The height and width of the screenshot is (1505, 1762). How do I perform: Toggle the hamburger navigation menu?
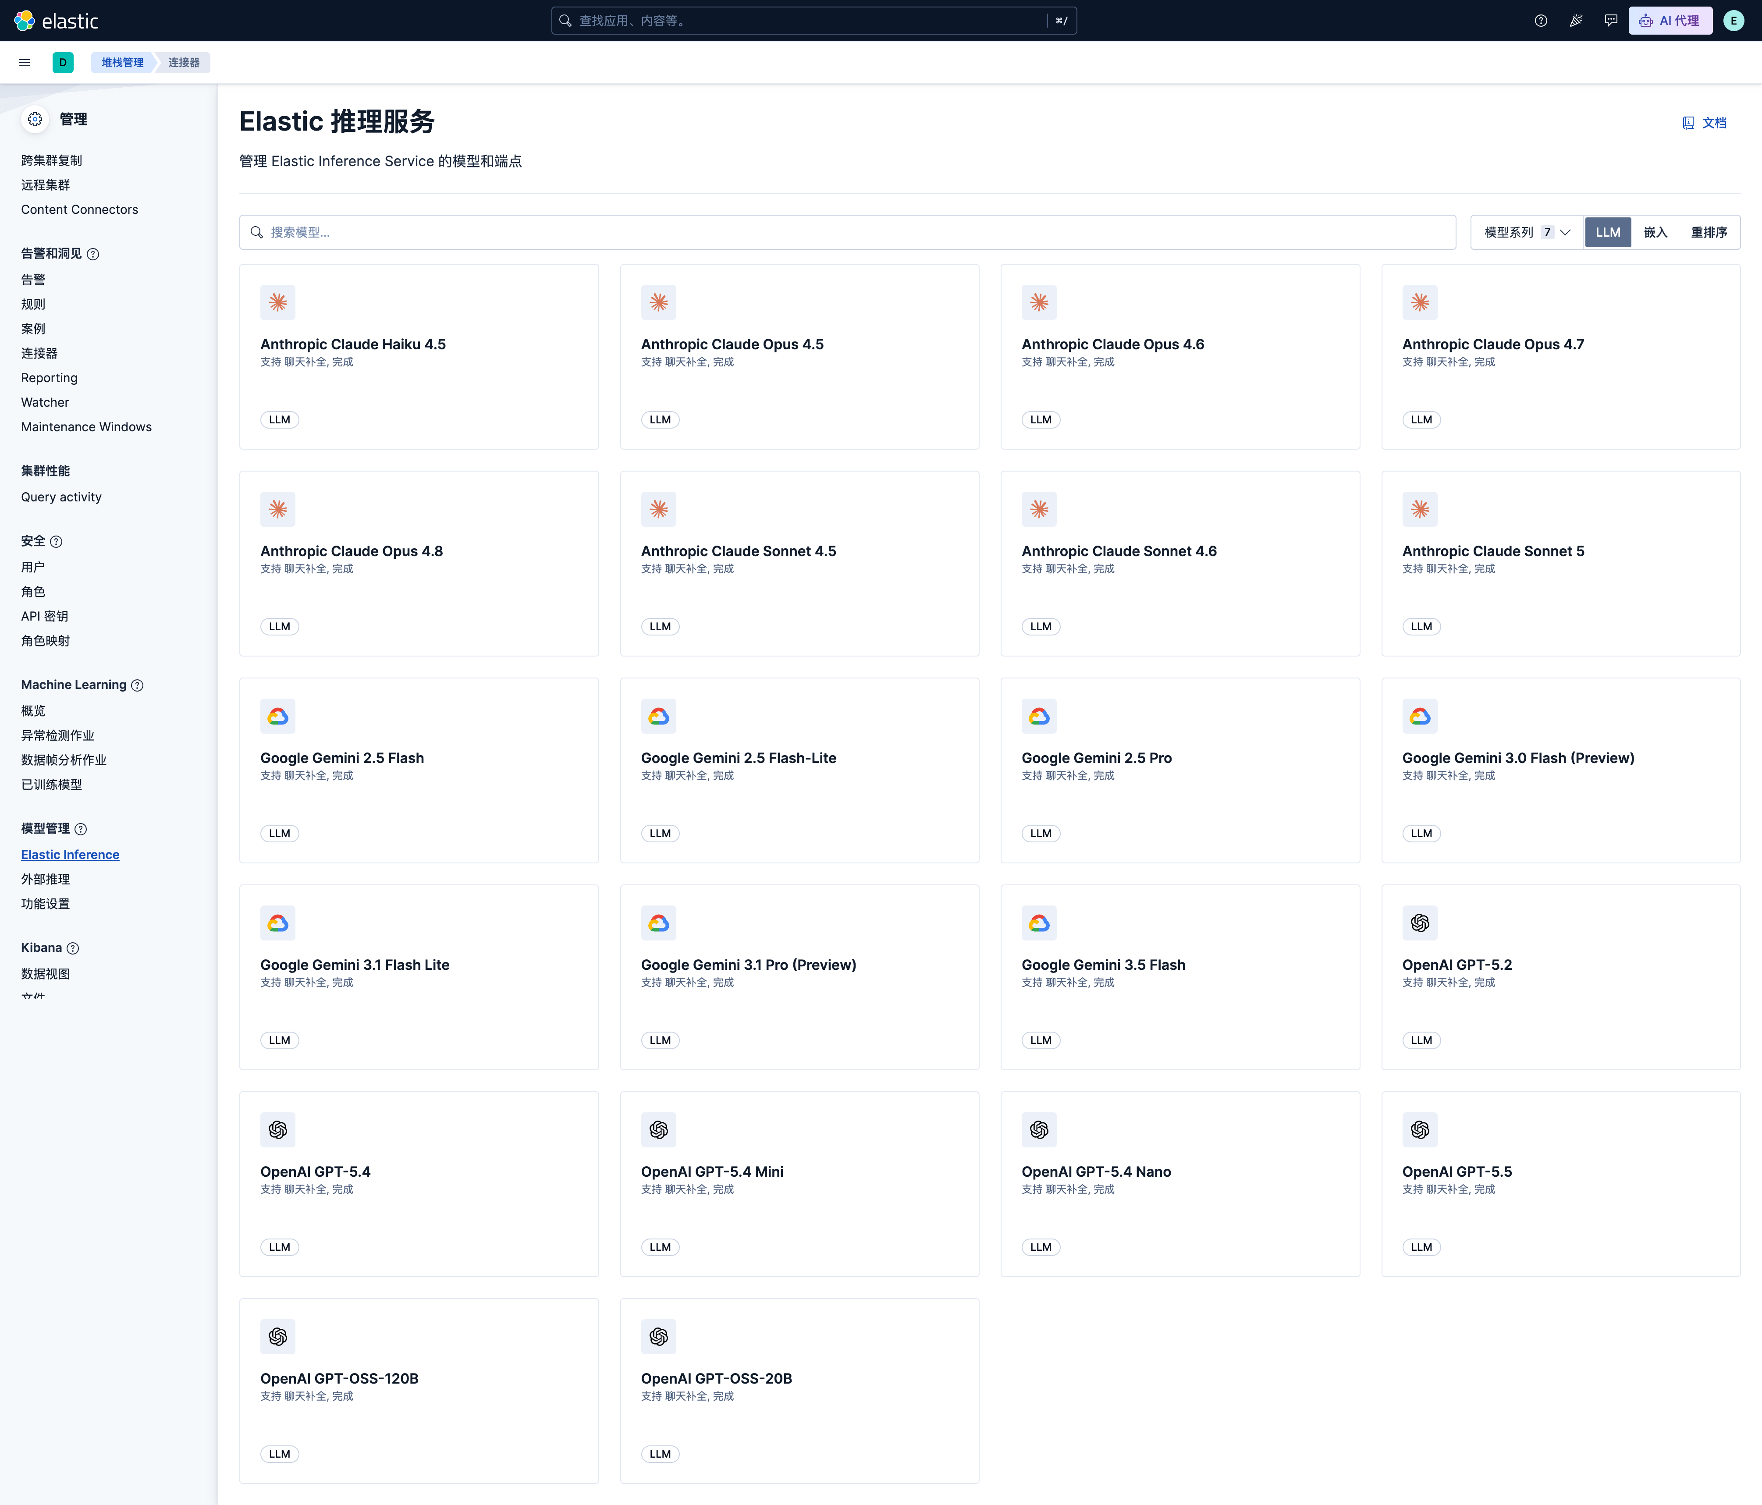(25, 62)
